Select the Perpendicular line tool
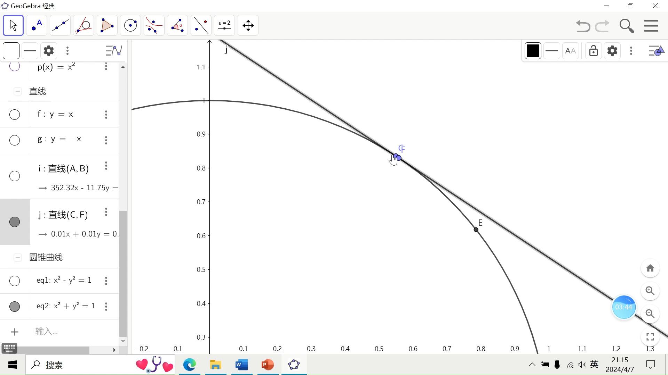Screen dimensions: 668x375 click(x=83, y=25)
